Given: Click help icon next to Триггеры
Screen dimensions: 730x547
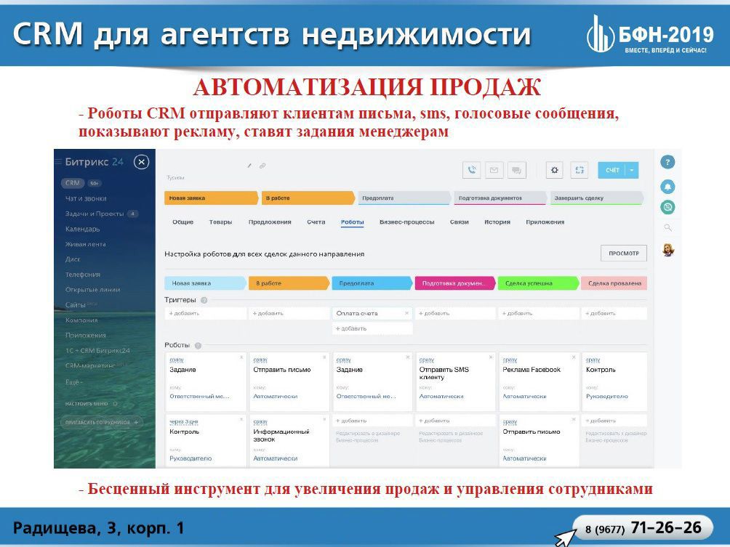Looking at the screenshot, I should click(204, 300).
